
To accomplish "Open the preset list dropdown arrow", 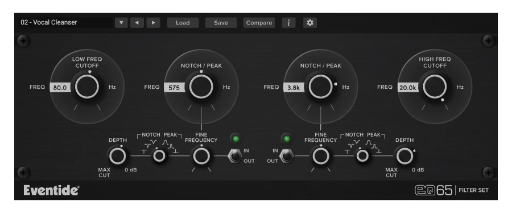I will pos(121,23).
